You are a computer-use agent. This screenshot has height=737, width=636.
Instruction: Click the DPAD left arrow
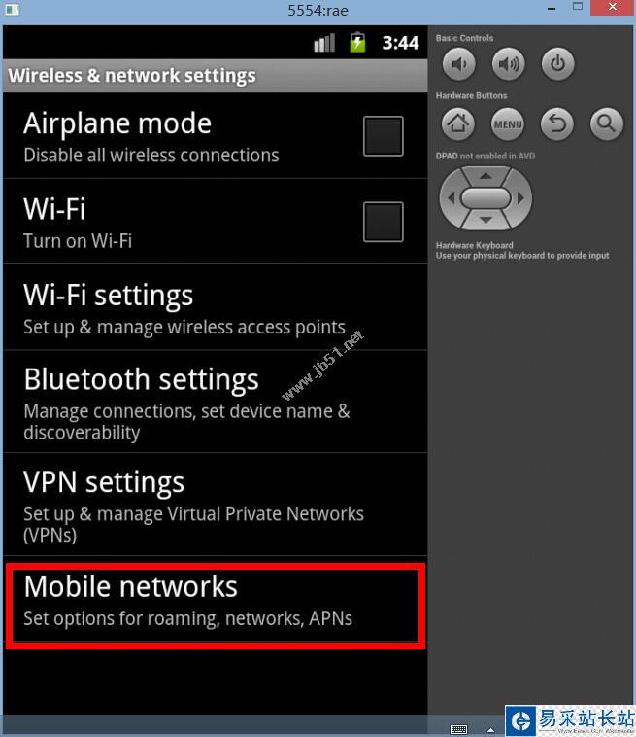click(x=452, y=198)
